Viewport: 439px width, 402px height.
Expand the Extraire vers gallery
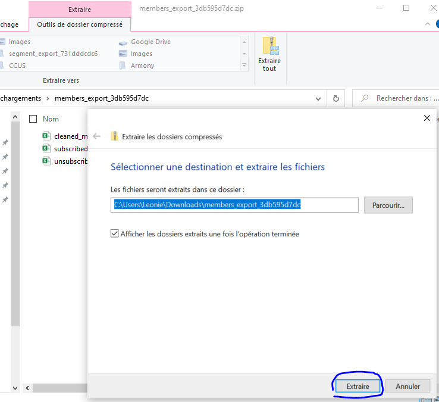point(244,65)
